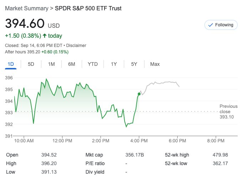Open the Disclaimer link

77,46
